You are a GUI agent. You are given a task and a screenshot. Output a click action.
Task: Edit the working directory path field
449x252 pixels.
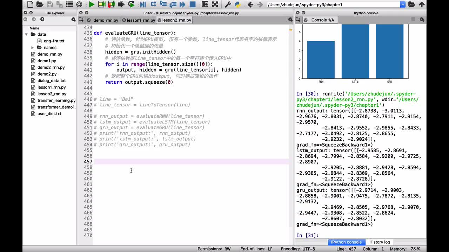tap(334, 5)
